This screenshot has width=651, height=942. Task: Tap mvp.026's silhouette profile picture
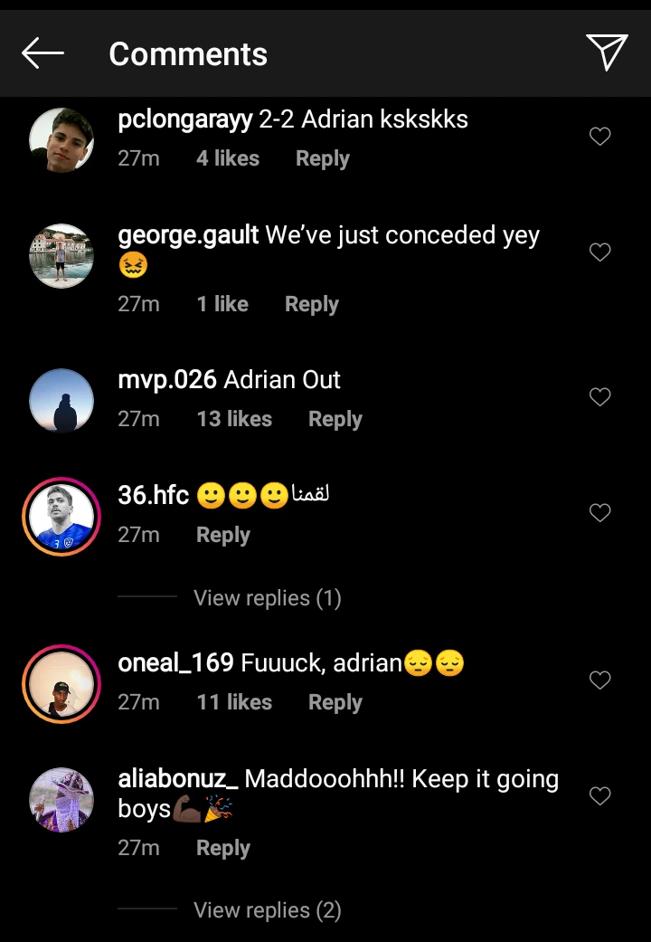(61, 401)
